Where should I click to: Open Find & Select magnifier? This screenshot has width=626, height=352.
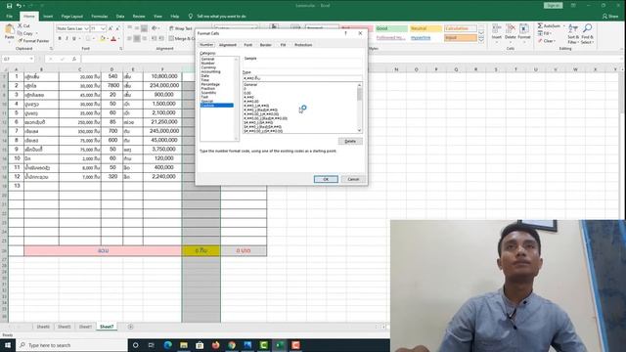click(x=587, y=33)
